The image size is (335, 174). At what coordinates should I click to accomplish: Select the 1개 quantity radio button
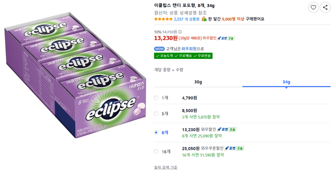click(x=156, y=98)
